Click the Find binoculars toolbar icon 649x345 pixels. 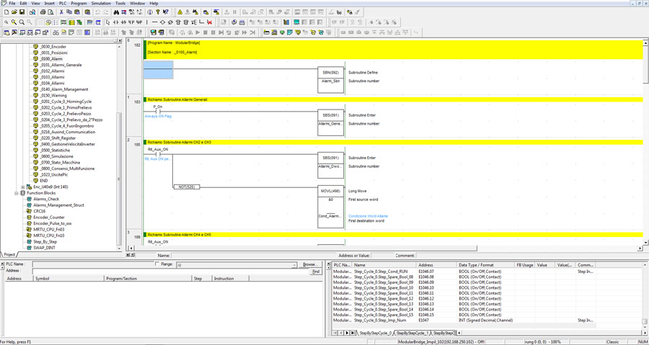(116, 12)
